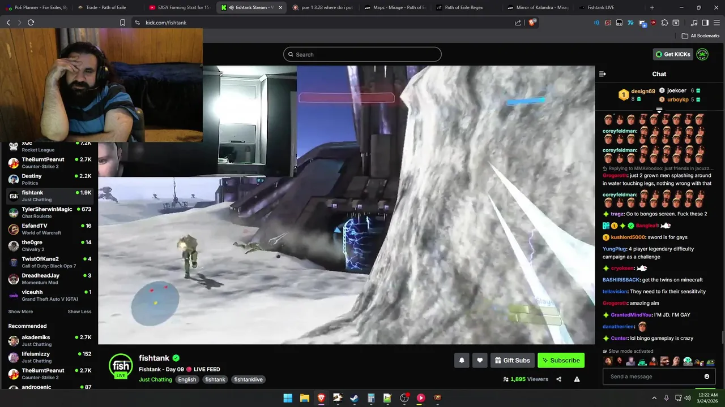The width and height of the screenshot is (725, 407).
Task: Open recommended channel akademiks
Action: click(49, 340)
